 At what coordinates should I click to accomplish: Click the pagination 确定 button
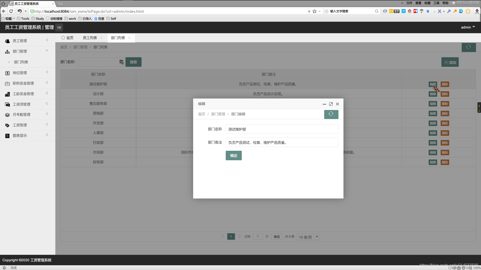click(x=277, y=236)
